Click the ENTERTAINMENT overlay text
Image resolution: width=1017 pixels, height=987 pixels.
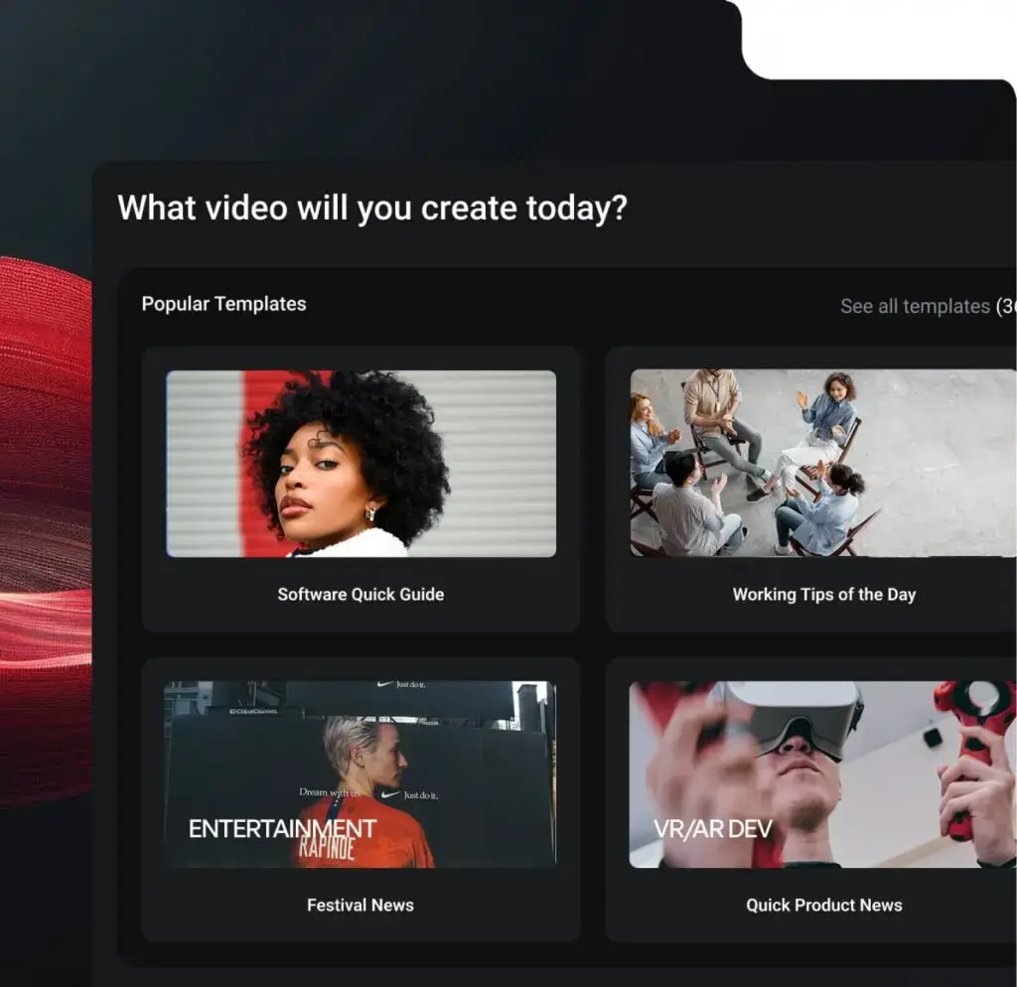click(282, 829)
